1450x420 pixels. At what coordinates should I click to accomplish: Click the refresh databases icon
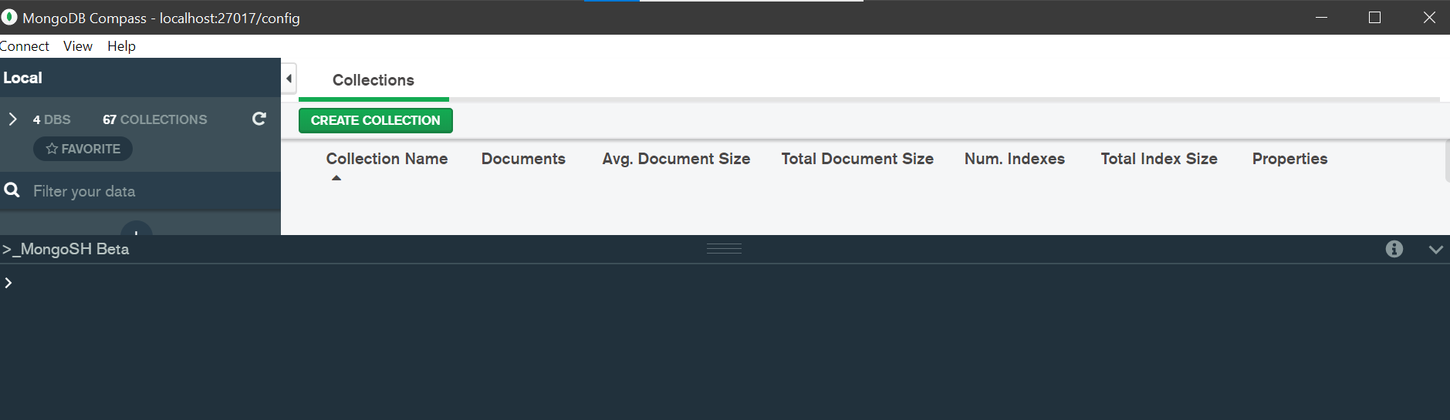[259, 119]
